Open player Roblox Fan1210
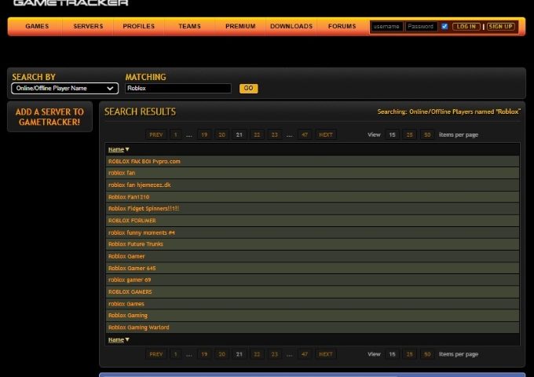Viewport: 534px width, 377px height. click(129, 197)
